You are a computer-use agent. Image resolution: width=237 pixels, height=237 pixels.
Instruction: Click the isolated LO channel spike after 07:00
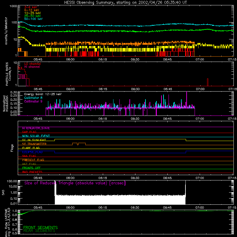point(208,82)
